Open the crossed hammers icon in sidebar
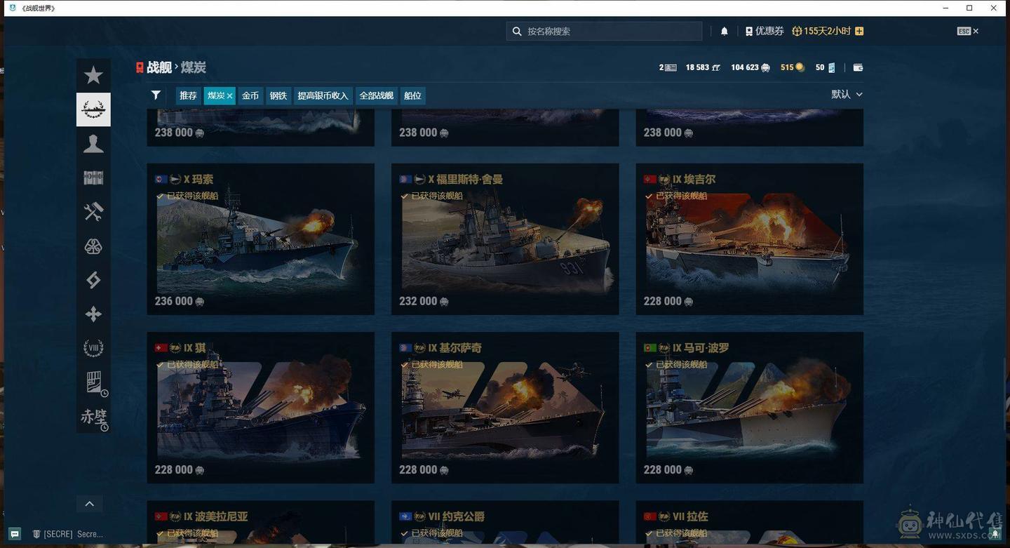 [93, 212]
